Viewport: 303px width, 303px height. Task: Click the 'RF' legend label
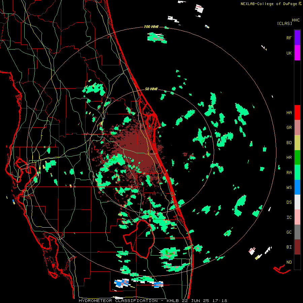click(289, 38)
